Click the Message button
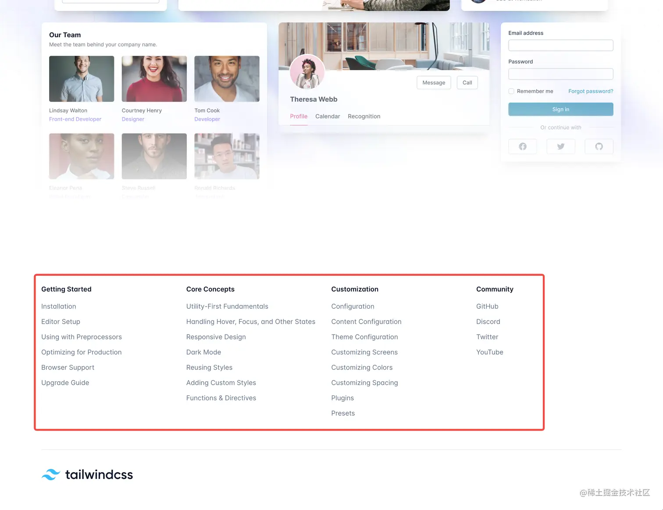 (434, 82)
